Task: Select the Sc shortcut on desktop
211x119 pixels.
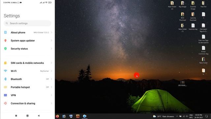Action: click(x=203, y=72)
